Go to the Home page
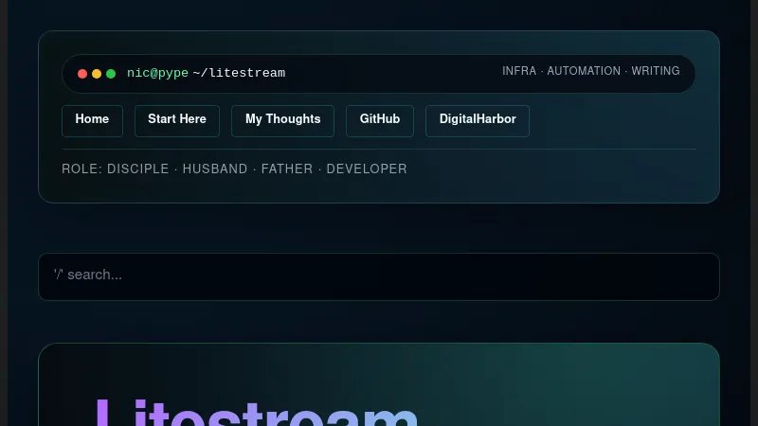Screen dimensions: 758x426 tap(92, 120)
